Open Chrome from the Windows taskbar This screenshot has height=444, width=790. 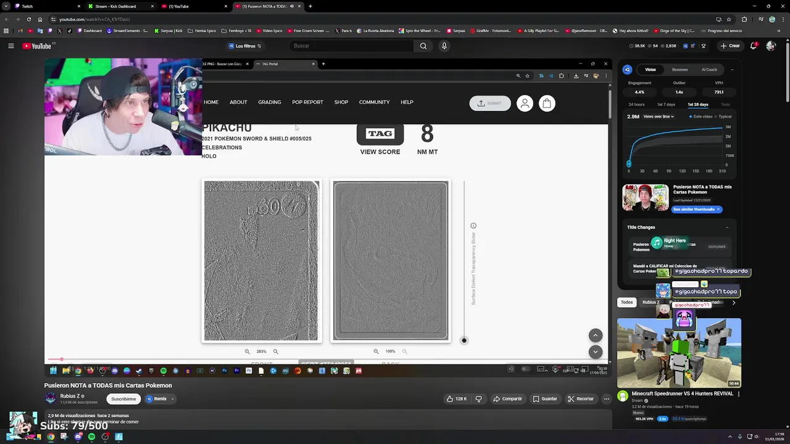click(x=51, y=437)
